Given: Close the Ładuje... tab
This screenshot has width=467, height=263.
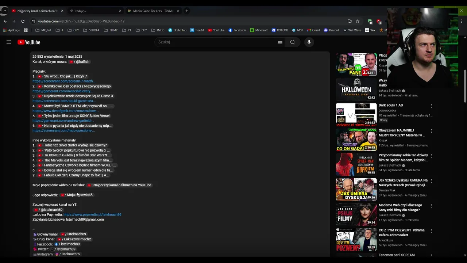Looking at the screenshot, I should click(120, 11).
